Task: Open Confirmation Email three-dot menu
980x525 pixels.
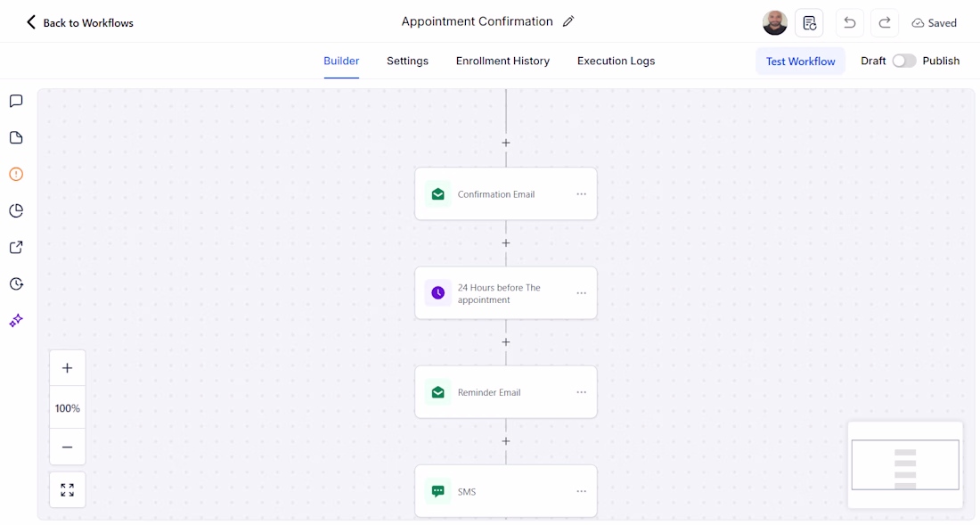Action: click(x=581, y=194)
